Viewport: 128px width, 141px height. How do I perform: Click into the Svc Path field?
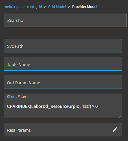tap(63, 45)
